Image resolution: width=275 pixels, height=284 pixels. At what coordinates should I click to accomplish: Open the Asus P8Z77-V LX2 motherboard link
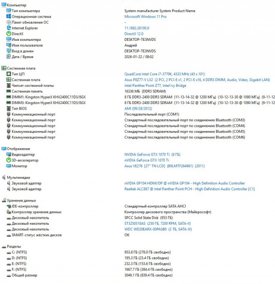pos(197,80)
